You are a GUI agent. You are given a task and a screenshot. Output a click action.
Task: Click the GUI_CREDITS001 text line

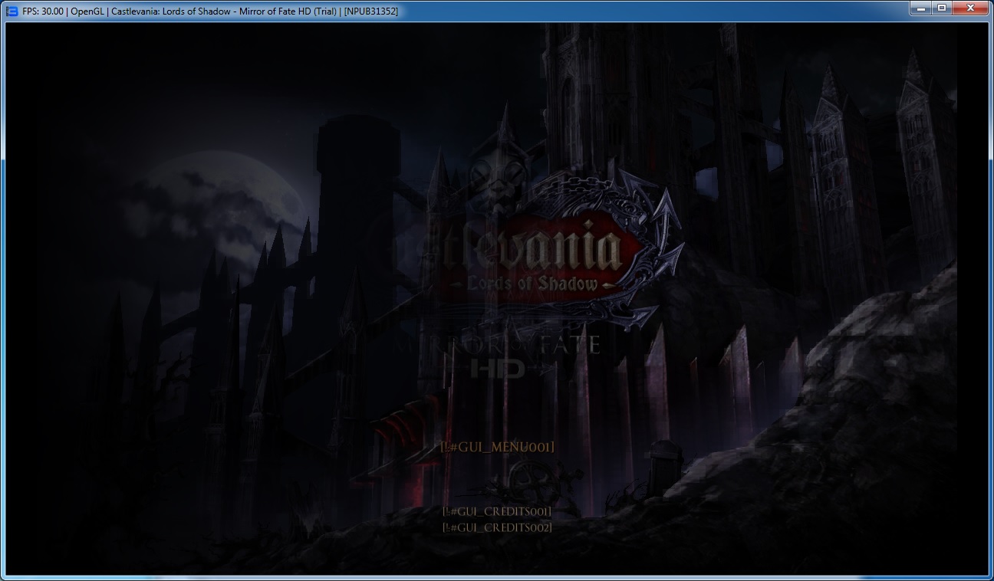point(497,511)
